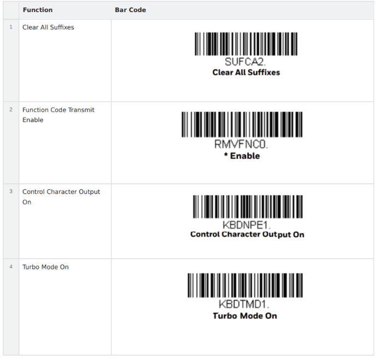The height and width of the screenshot is (358, 376).
Task: Click the SUFCA2 barcode image
Action: (245, 44)
